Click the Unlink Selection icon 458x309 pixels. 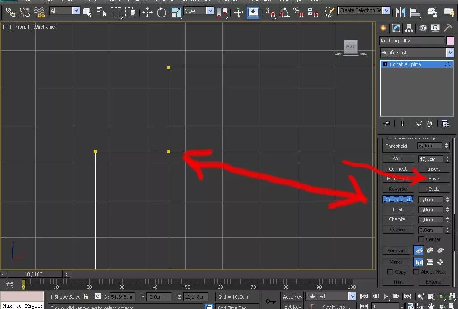click(x=25, y=12)
